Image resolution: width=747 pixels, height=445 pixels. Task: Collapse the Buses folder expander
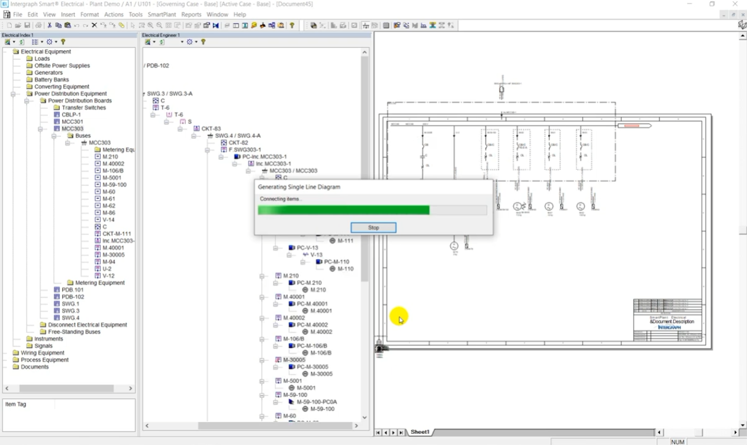click(54, 136)
